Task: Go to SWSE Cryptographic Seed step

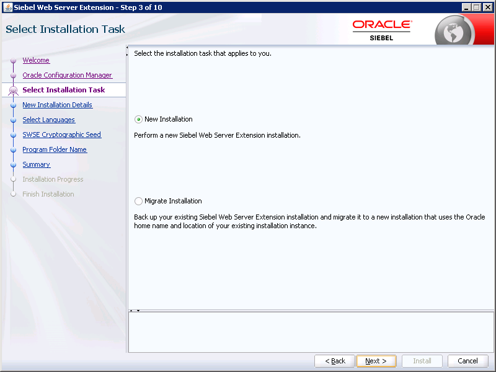Action: [x=61, y=135]
